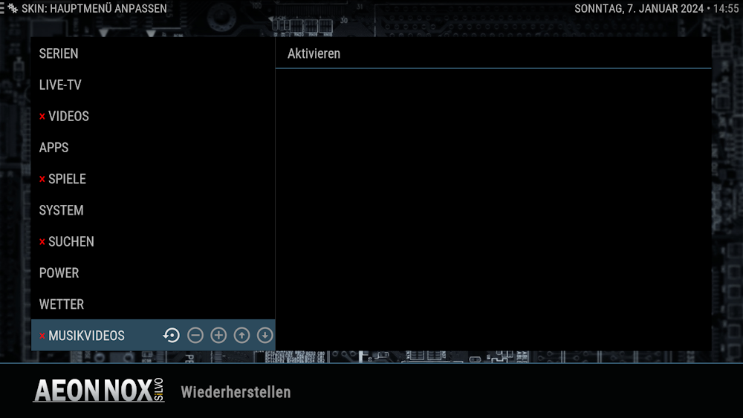Select the APPS menu entry

point(153,147)
